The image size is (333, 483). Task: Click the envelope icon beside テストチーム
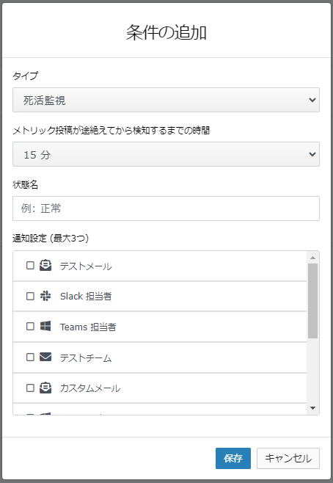(45, 357)
